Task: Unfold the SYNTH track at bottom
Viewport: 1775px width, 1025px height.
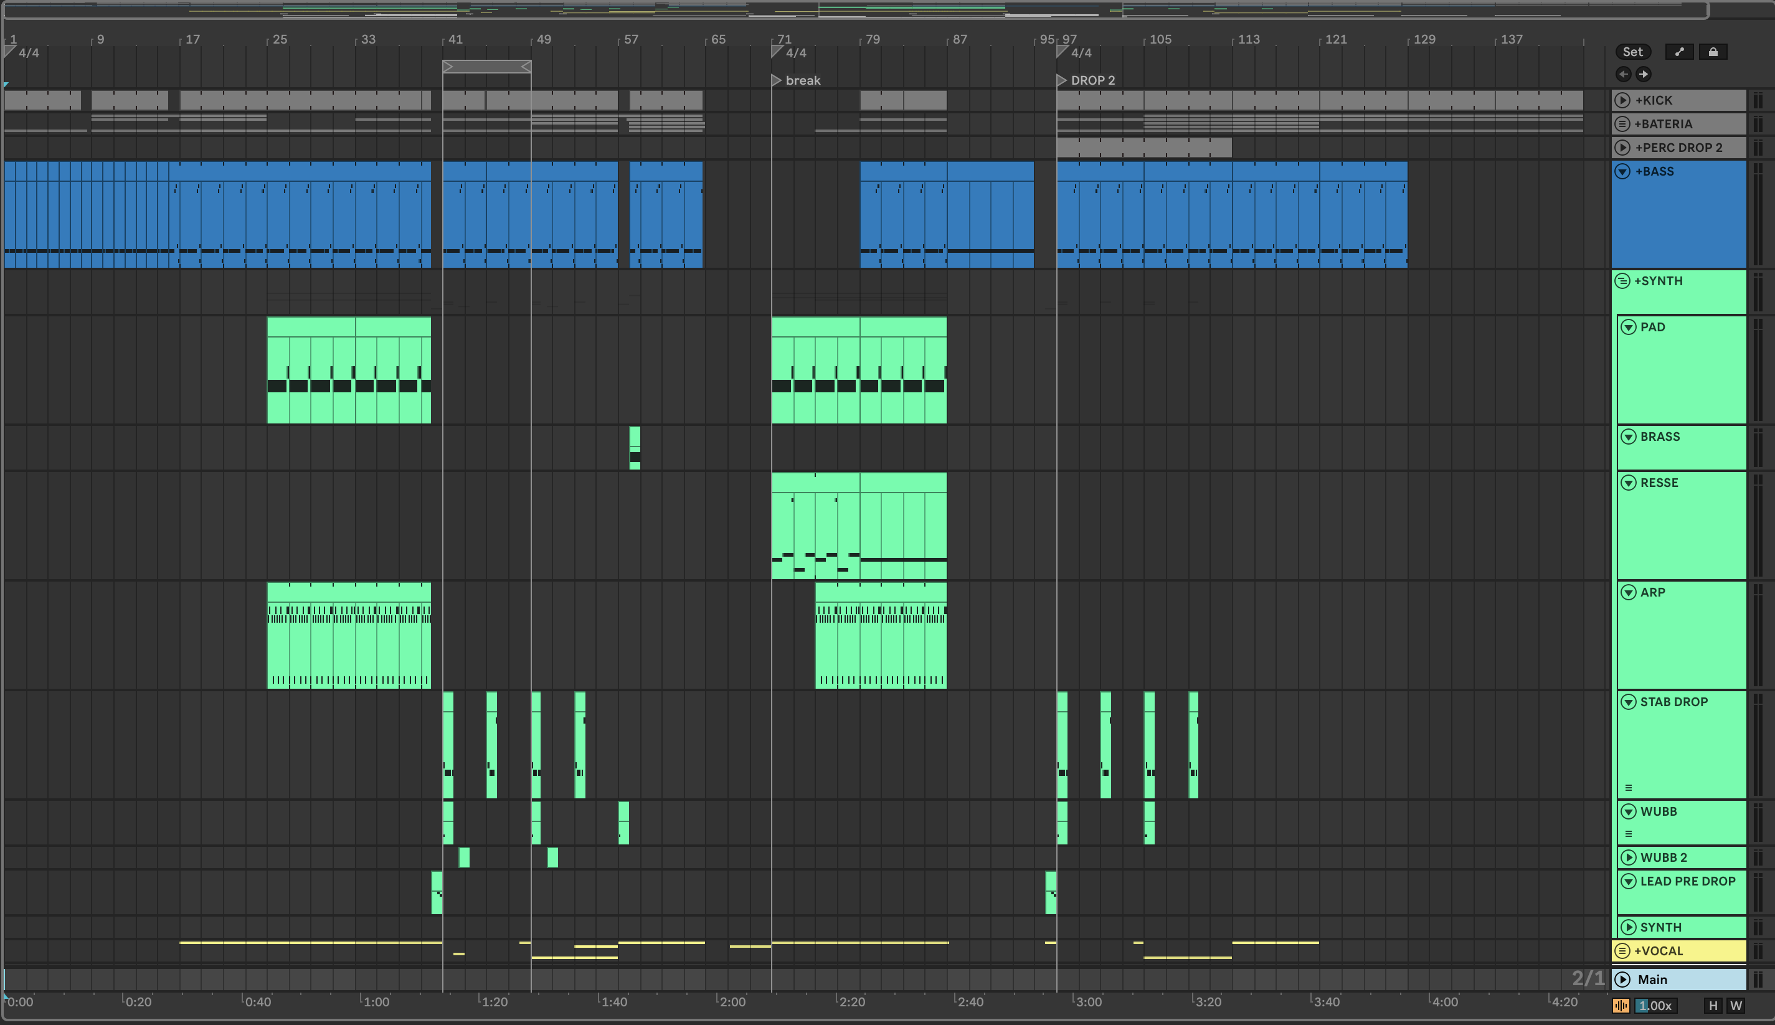Action: point(1629,927)
